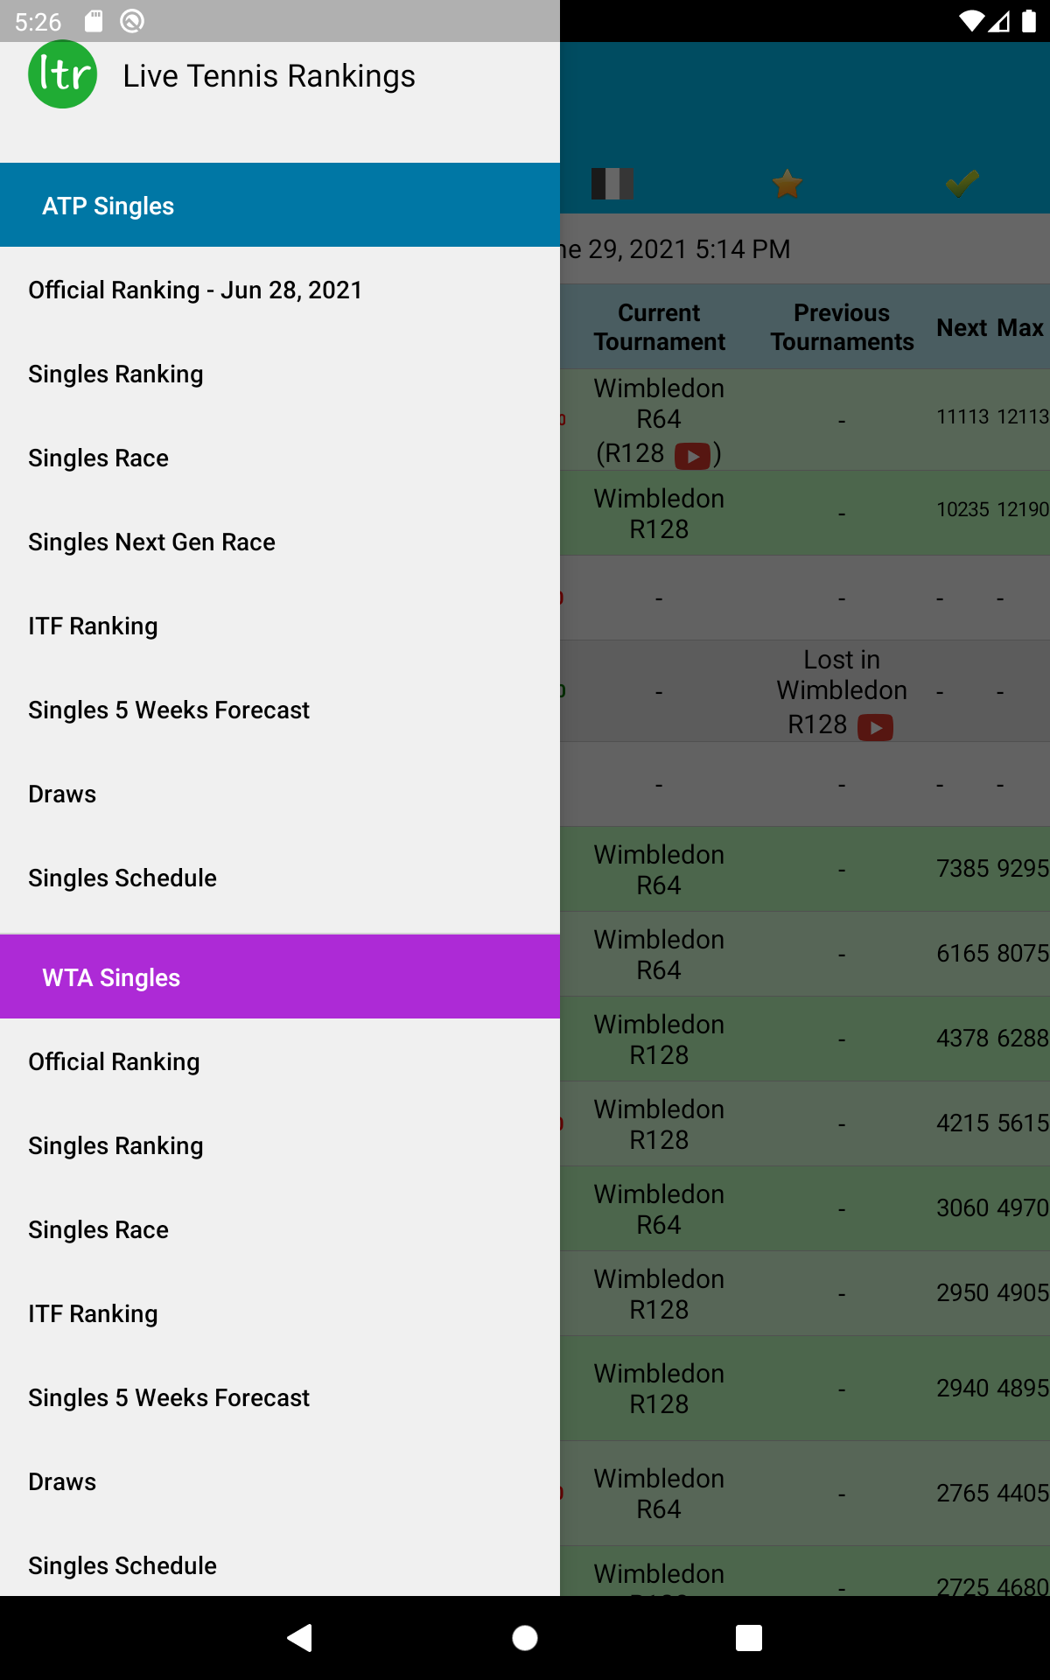Open ATP Singles Schedule
Viewport: 1050px width, 1680px height.
(x=280, y=878)
